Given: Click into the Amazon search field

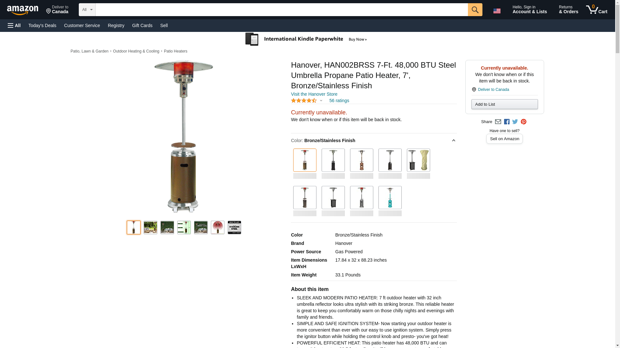Looking at the screenshot, I should (x=282, y=10).
